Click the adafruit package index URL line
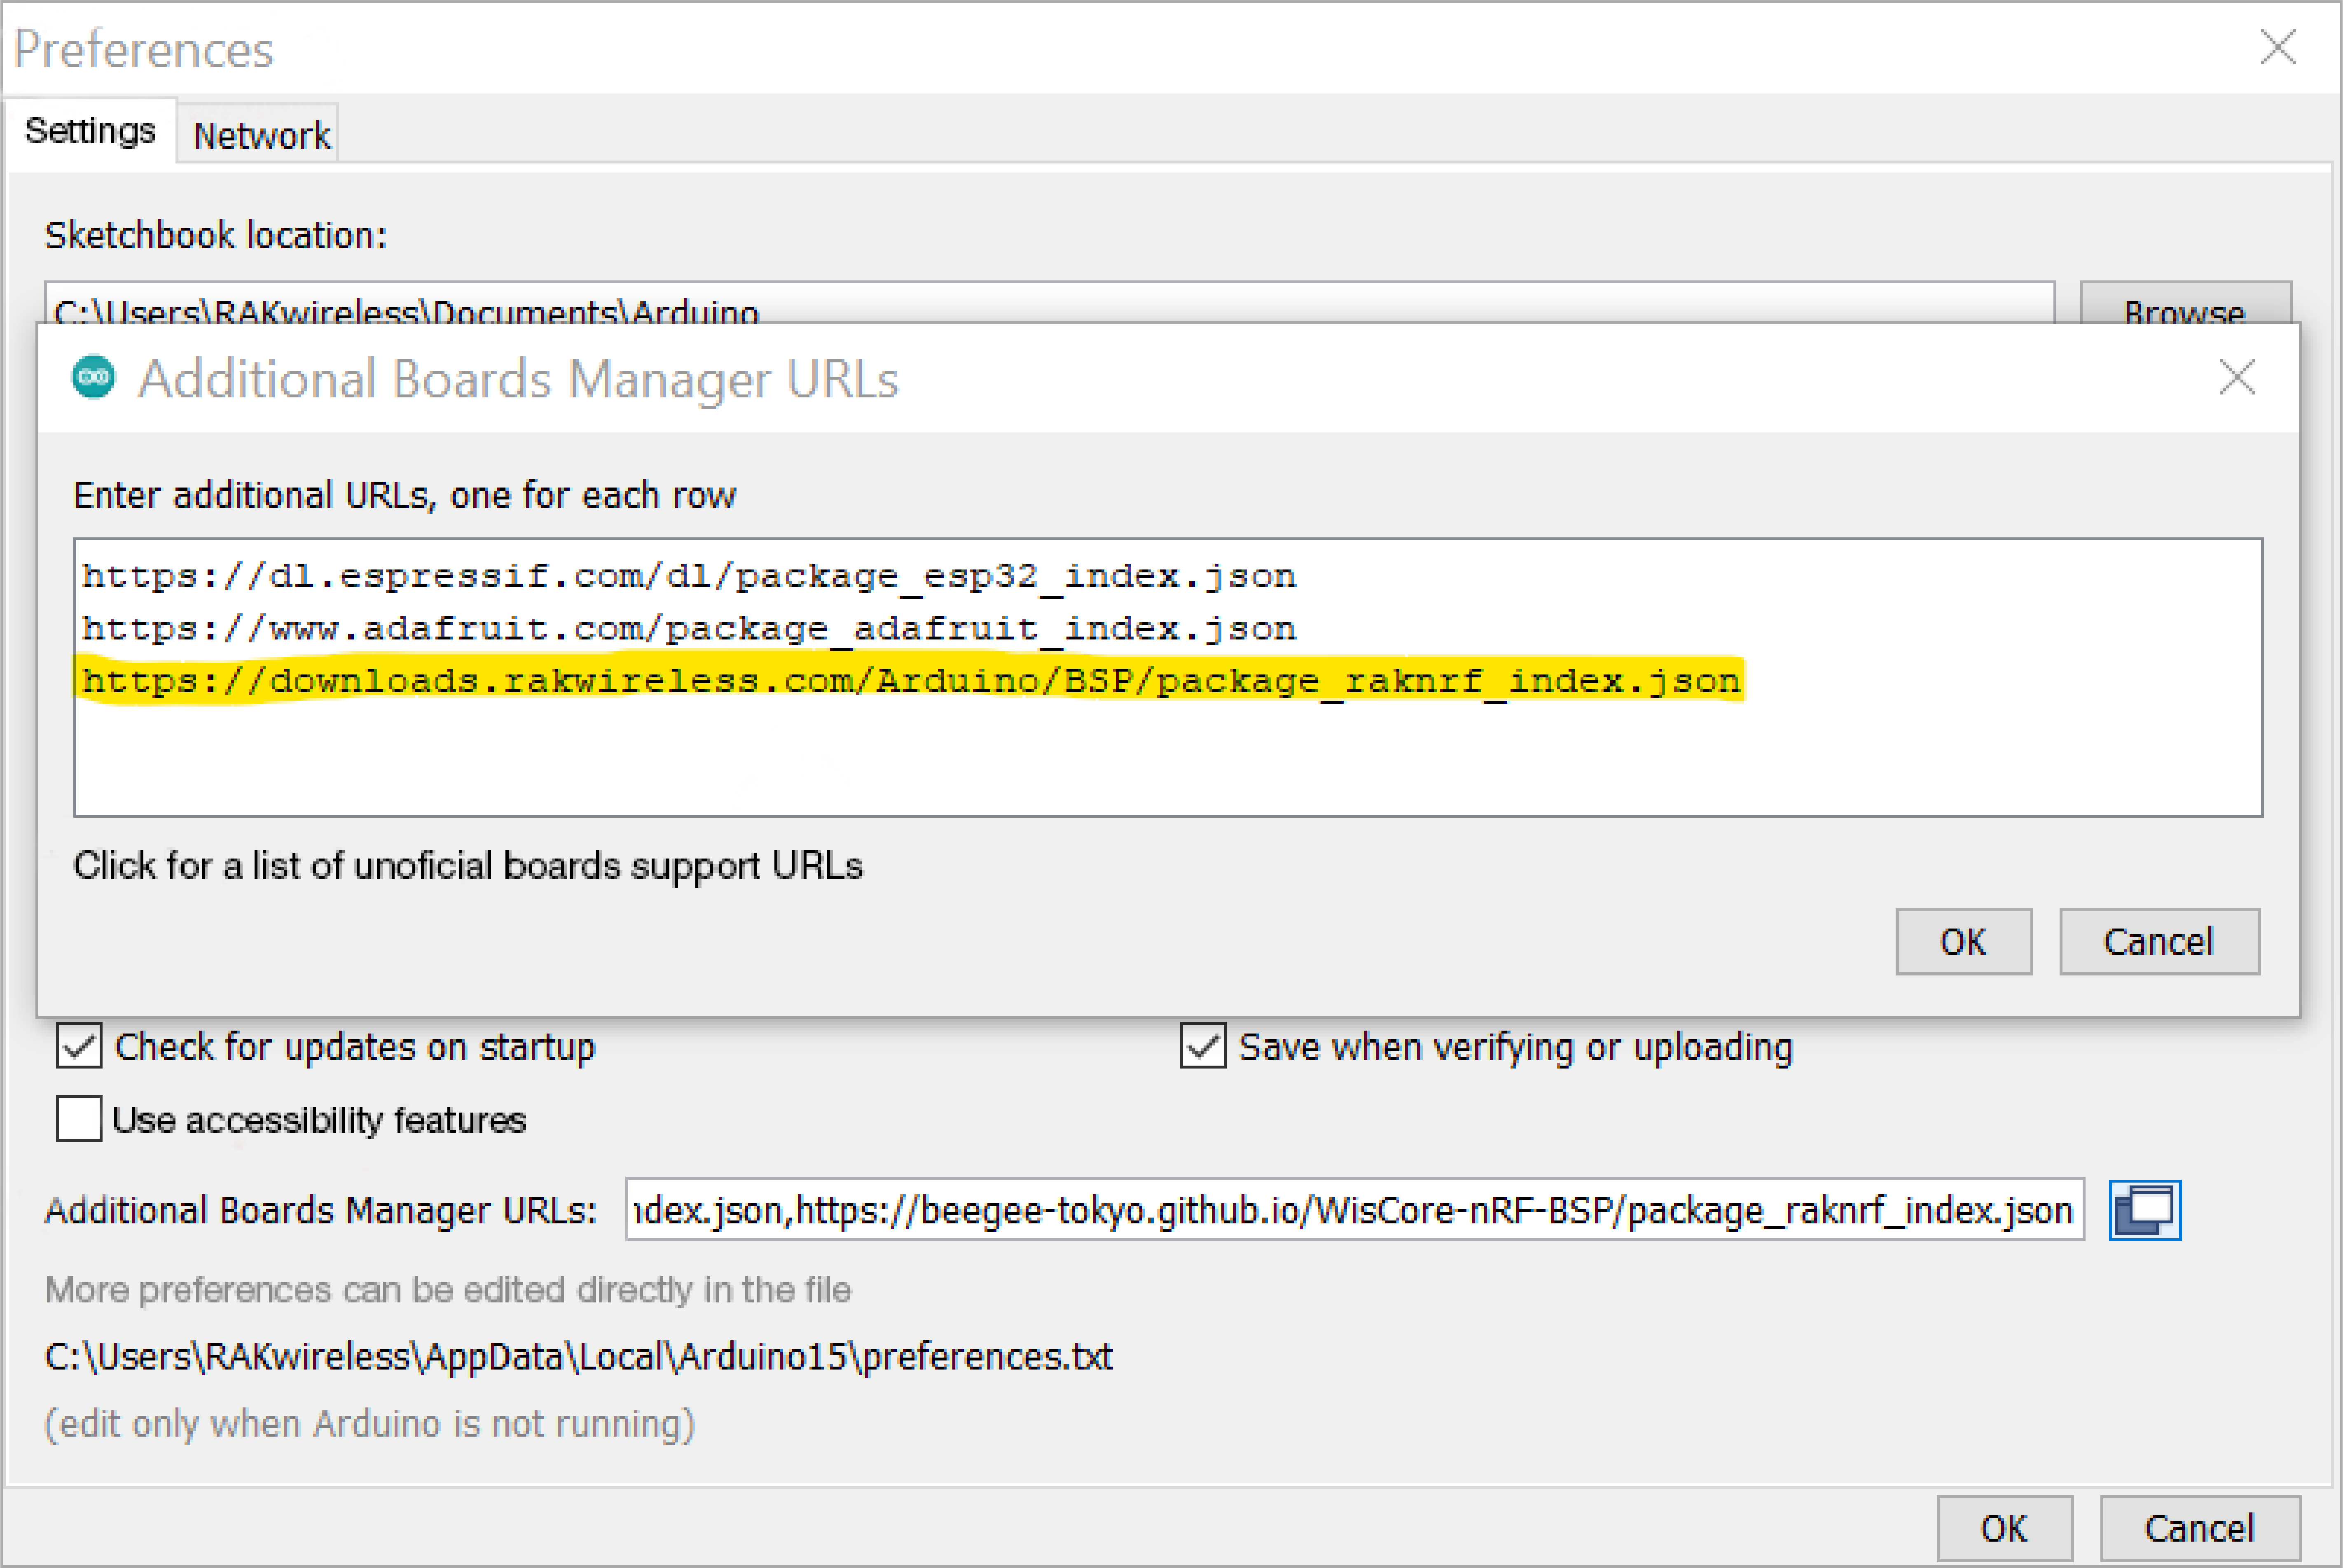The image size is (2343, 1568). [689, 629]
